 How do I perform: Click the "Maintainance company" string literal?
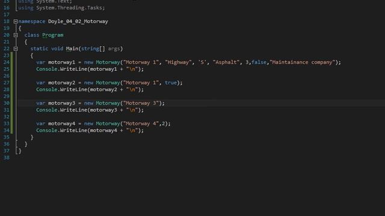tap(302, 62)
